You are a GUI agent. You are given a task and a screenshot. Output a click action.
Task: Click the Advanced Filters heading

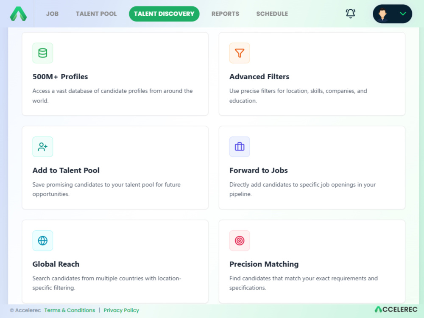259,77
